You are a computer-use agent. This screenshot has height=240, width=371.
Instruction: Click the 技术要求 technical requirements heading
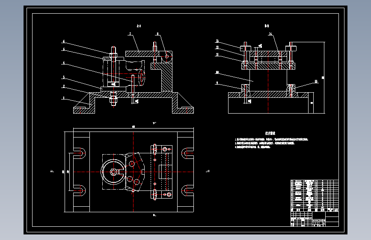point(270,134)
